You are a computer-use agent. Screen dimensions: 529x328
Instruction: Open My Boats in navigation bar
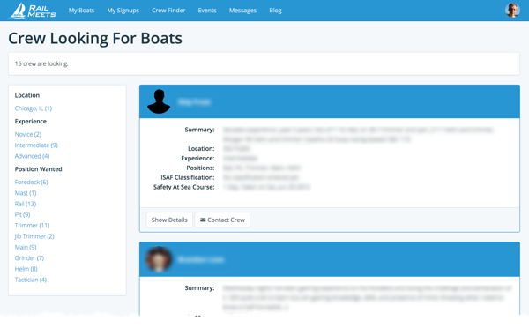click(x=81, y=11)
